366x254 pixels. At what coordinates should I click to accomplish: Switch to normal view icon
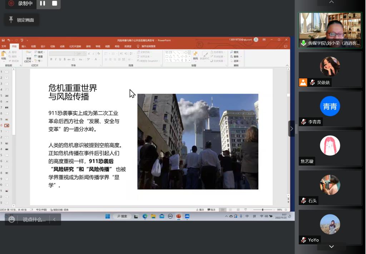(x=223, y=210)
